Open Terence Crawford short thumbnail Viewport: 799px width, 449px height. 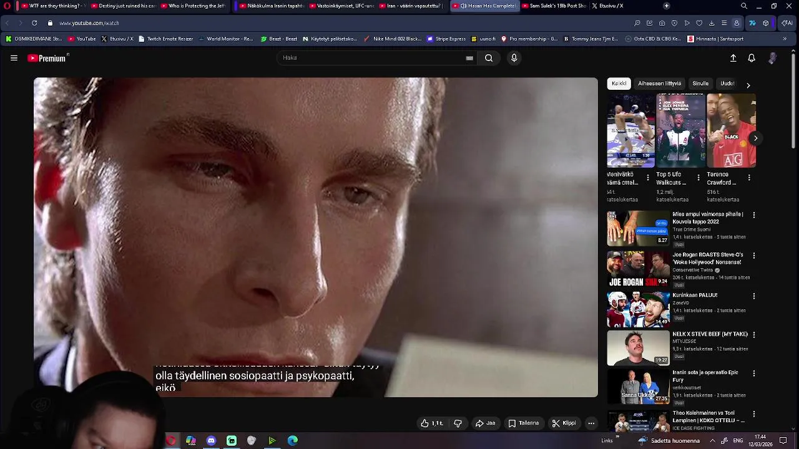(730, 130)
